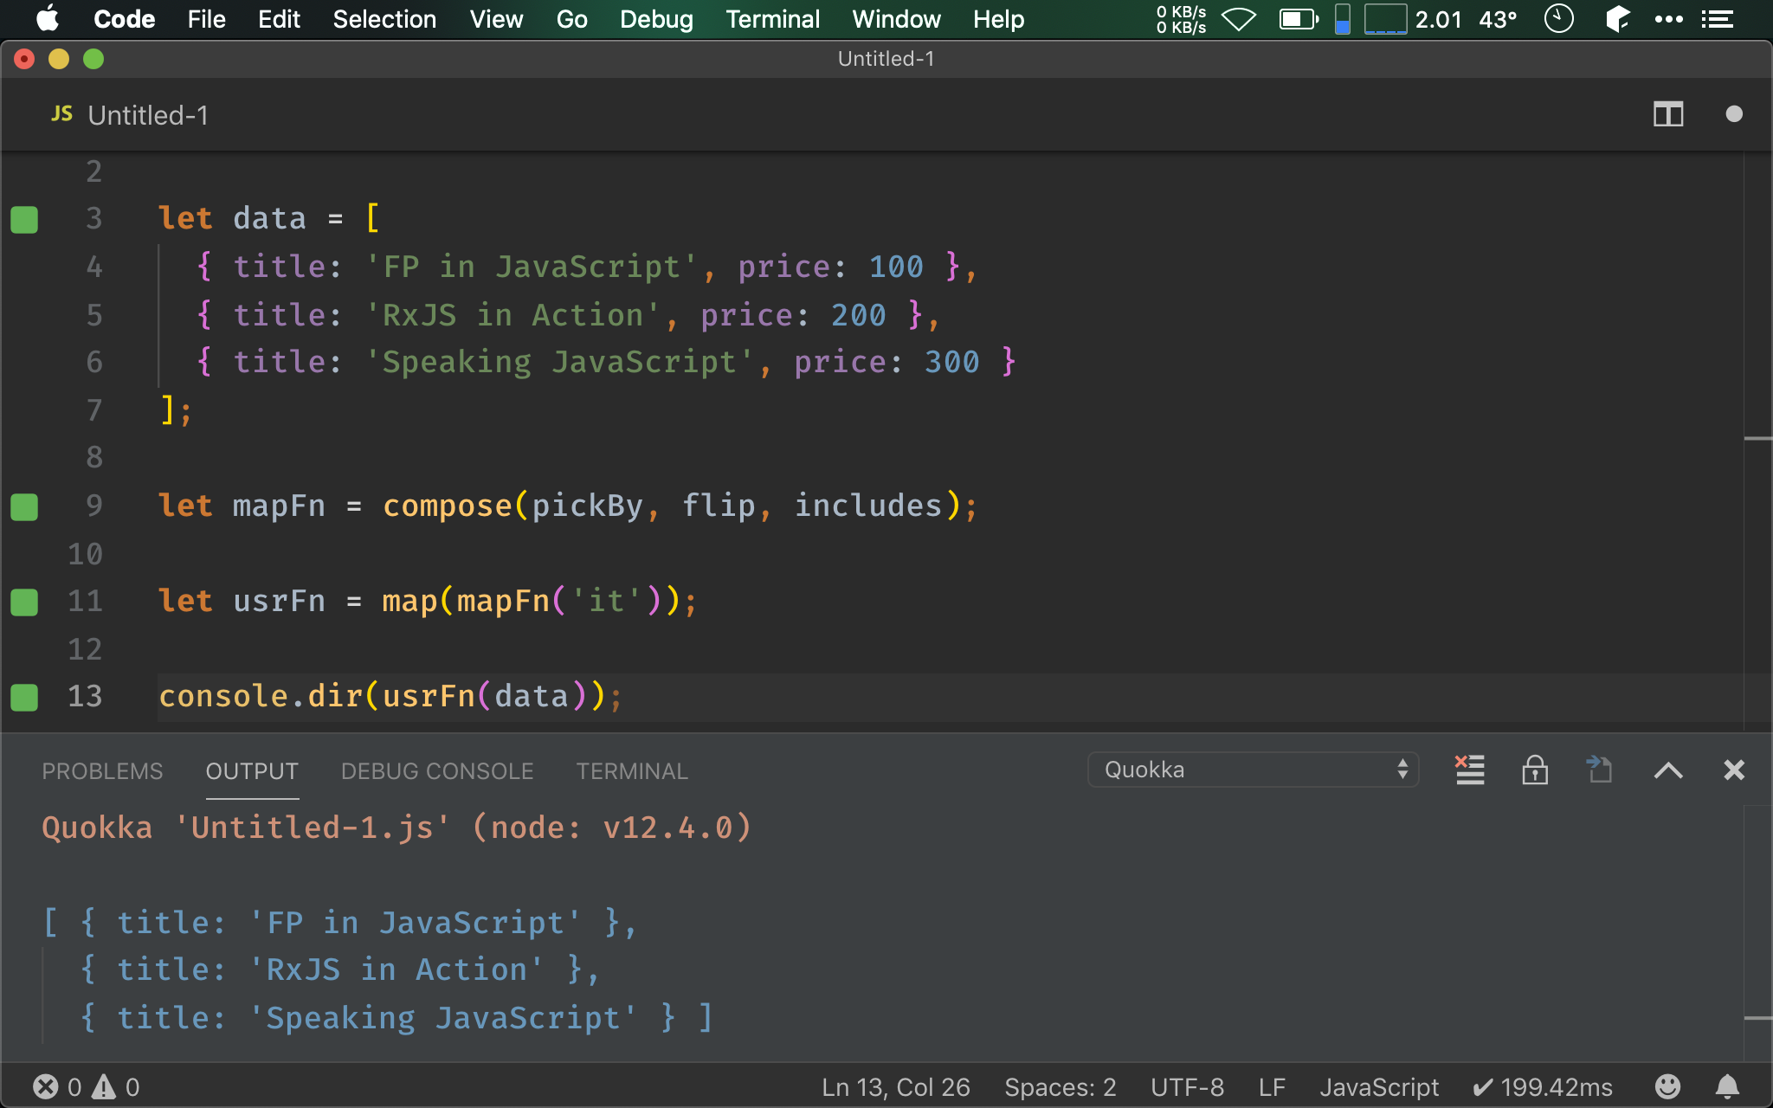Open the Time Machine clock icon
Viewport: 1773px width, 1108px height.
point(1558,19)
